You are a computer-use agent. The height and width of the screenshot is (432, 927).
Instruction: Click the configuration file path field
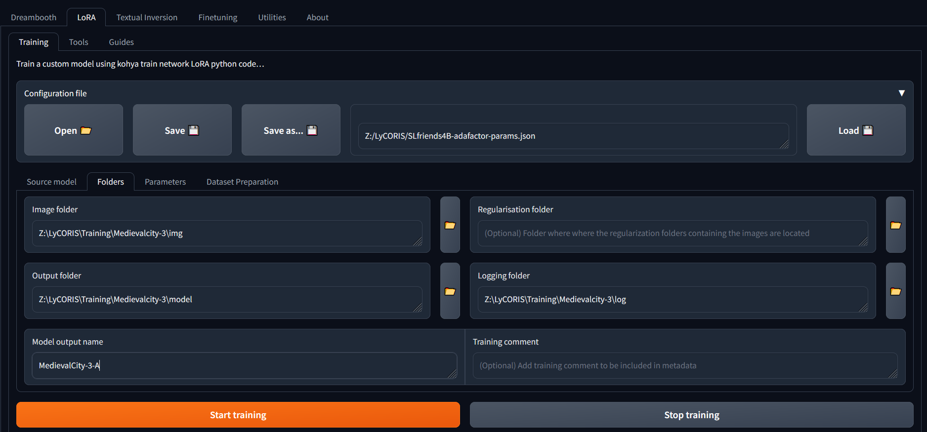[x=573, y=136]
